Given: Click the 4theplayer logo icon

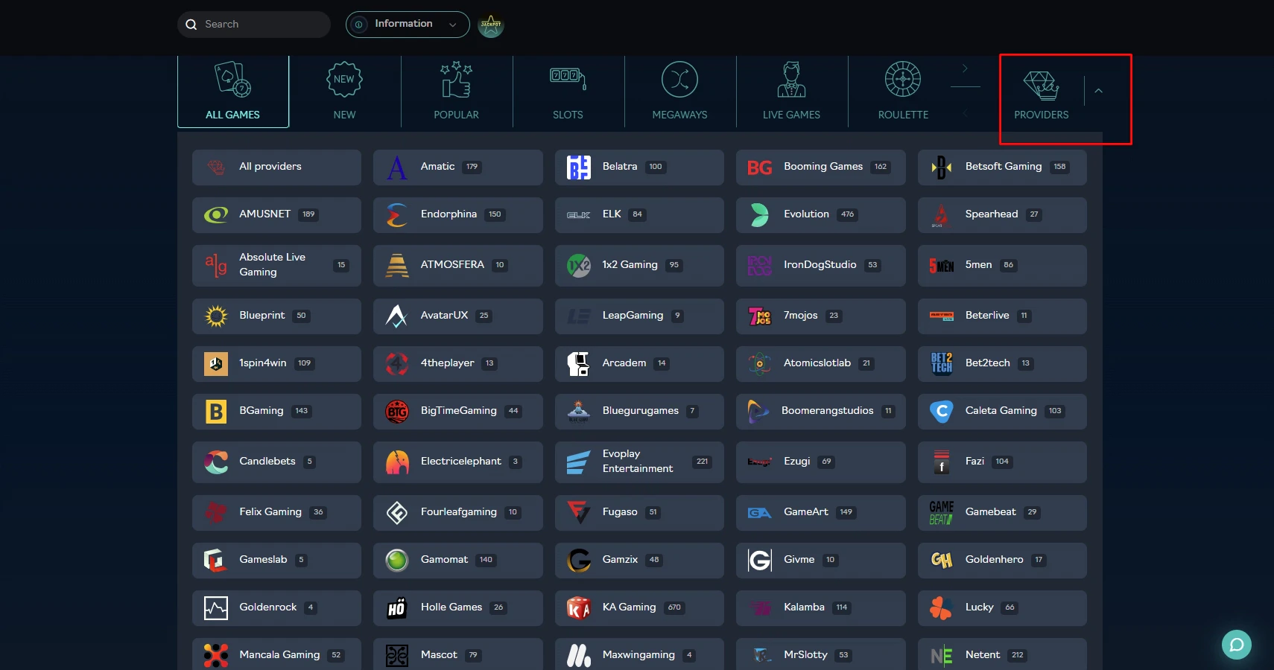Looking at the screenshot, I should (397, 363).
